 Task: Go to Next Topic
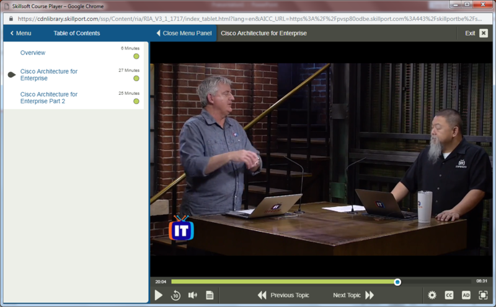click(x=353, y=295)
